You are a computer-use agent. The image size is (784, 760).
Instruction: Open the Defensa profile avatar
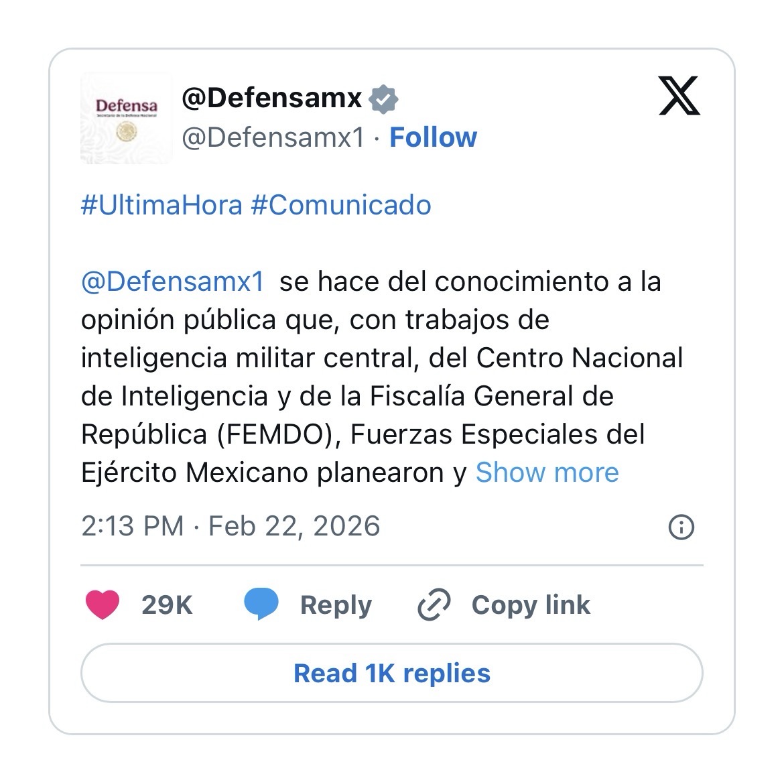[126, 118]
